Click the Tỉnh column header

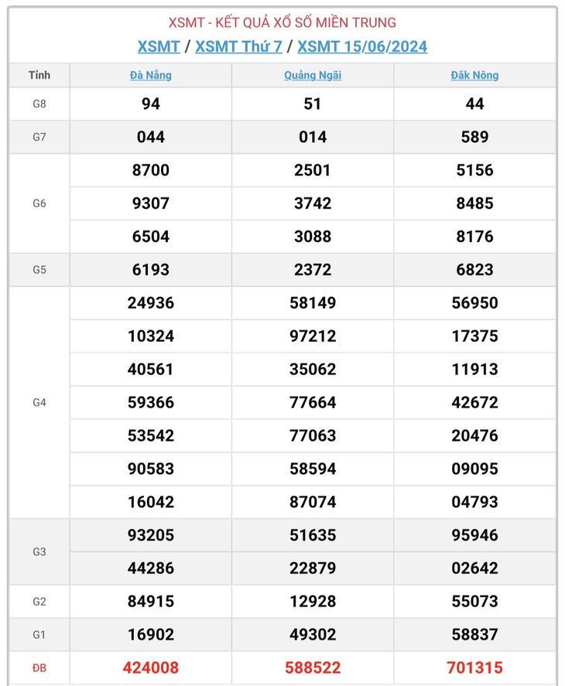point(39,75)
